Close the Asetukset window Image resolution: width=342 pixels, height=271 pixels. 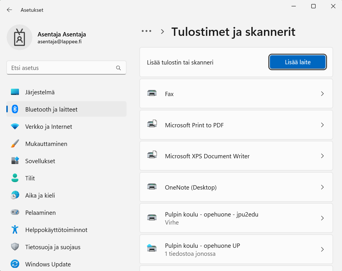(333, 6)
